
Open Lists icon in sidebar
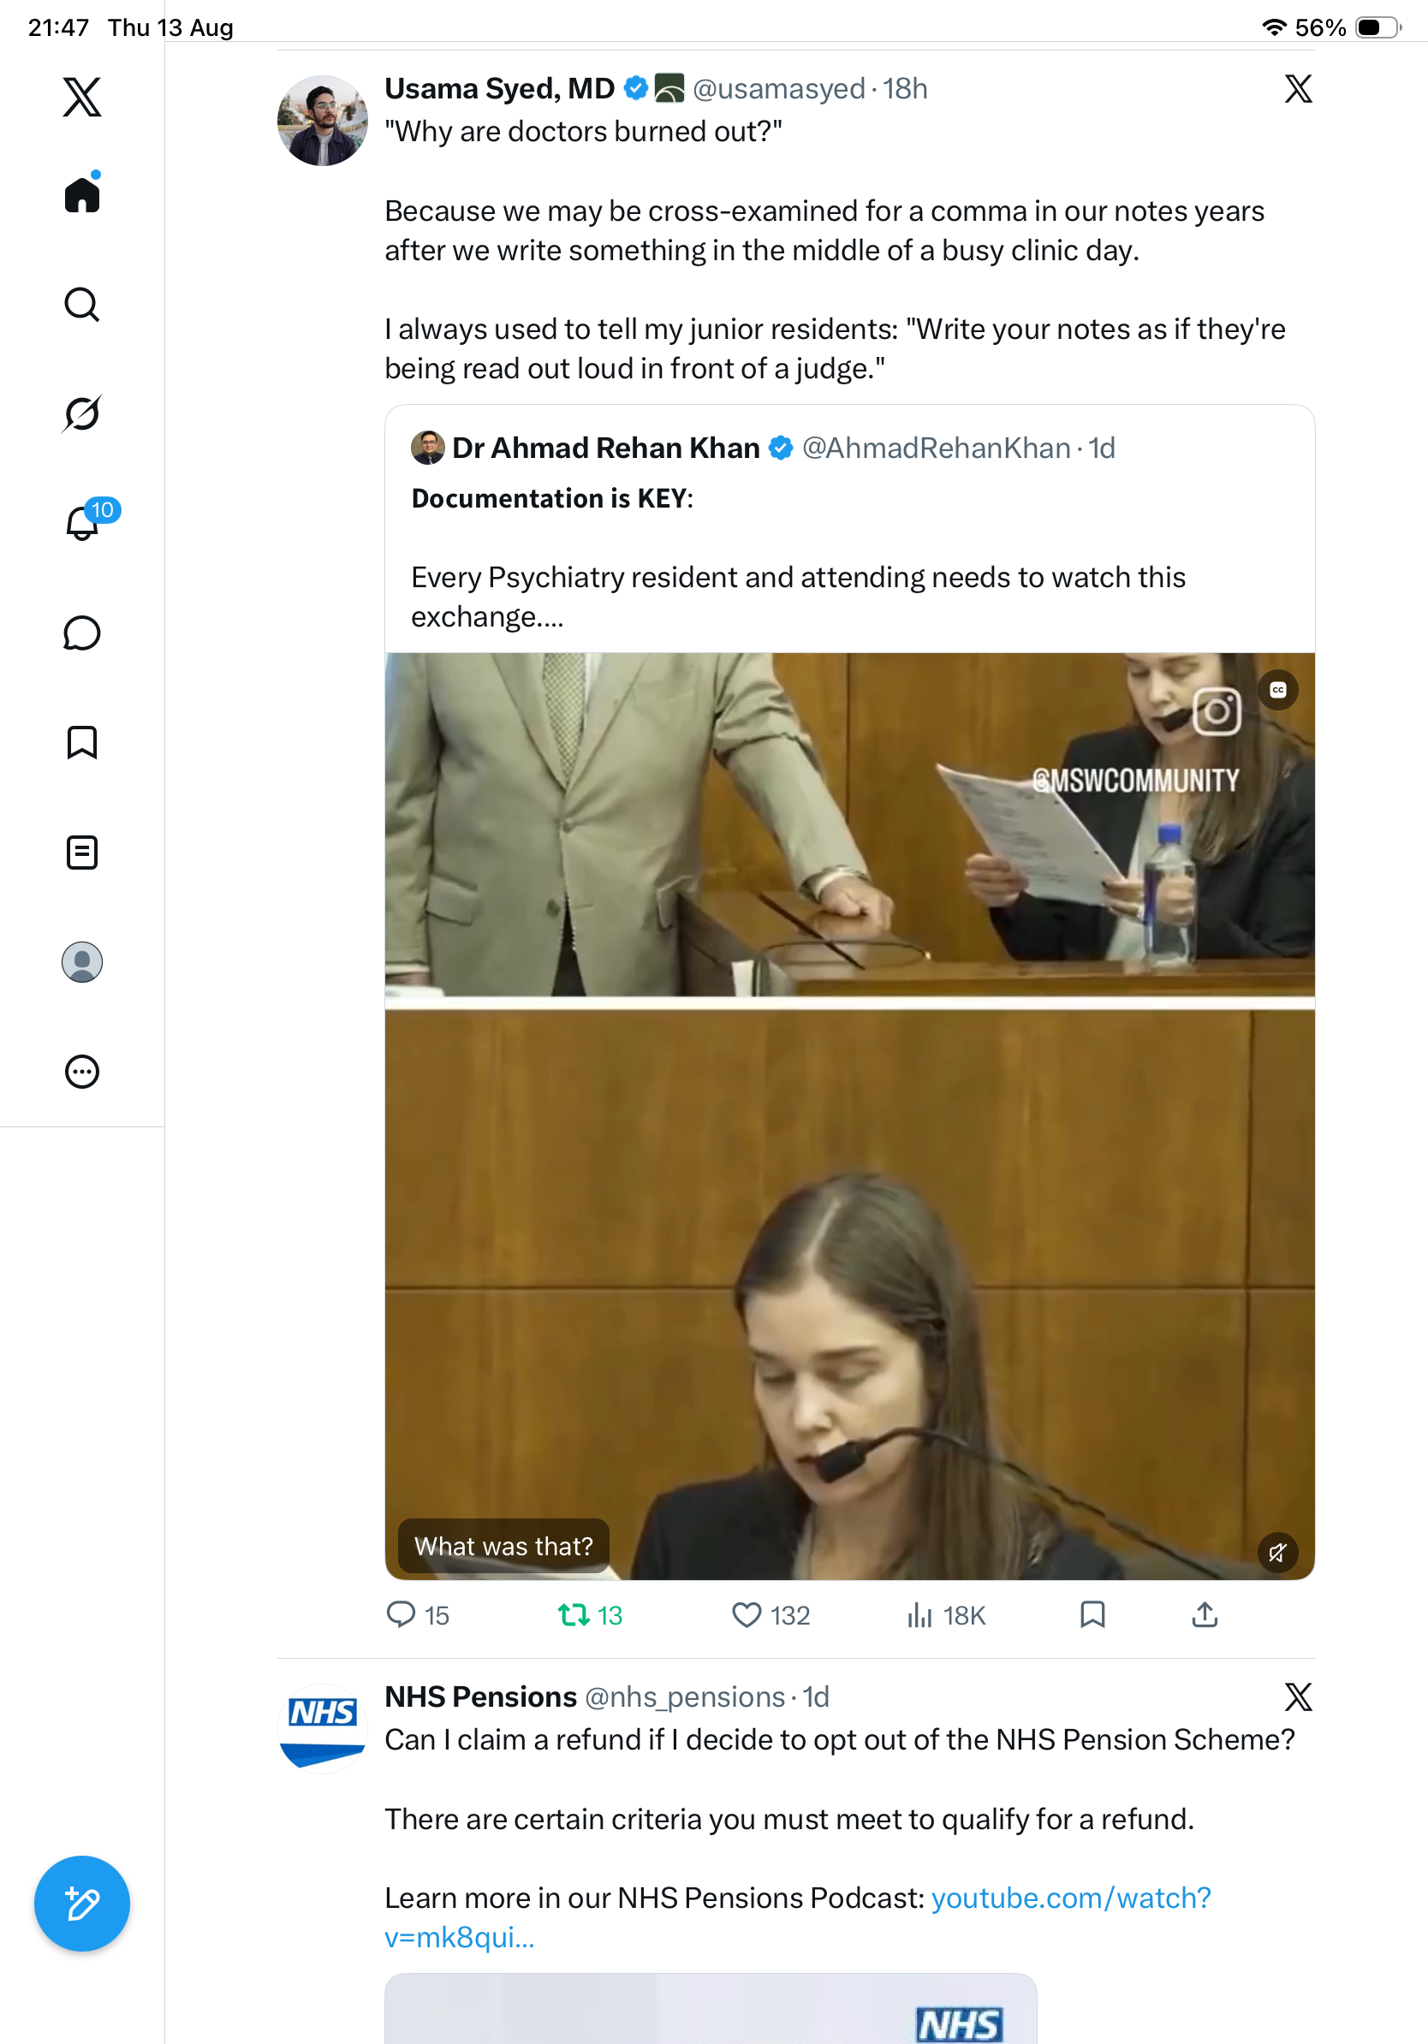[x=82, y=852]
